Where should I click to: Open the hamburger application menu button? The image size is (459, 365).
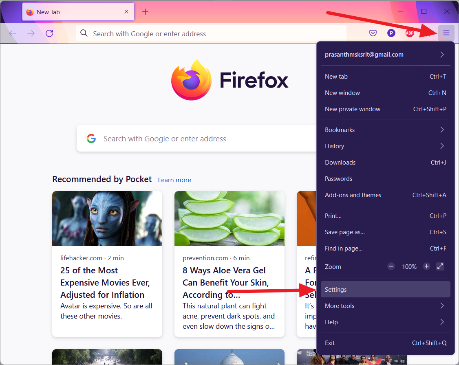coord(446,33)
